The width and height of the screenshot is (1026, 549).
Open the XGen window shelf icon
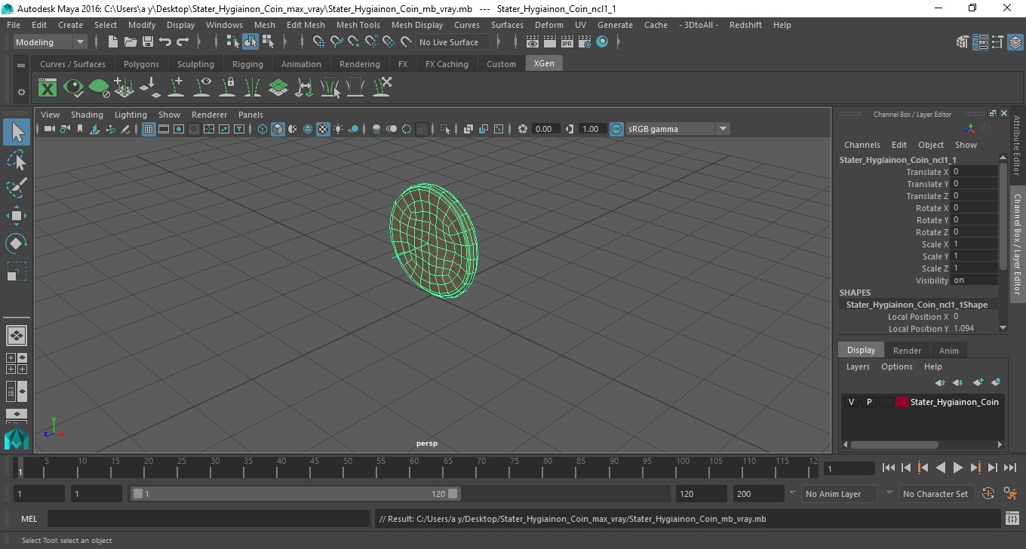(48, 88)
